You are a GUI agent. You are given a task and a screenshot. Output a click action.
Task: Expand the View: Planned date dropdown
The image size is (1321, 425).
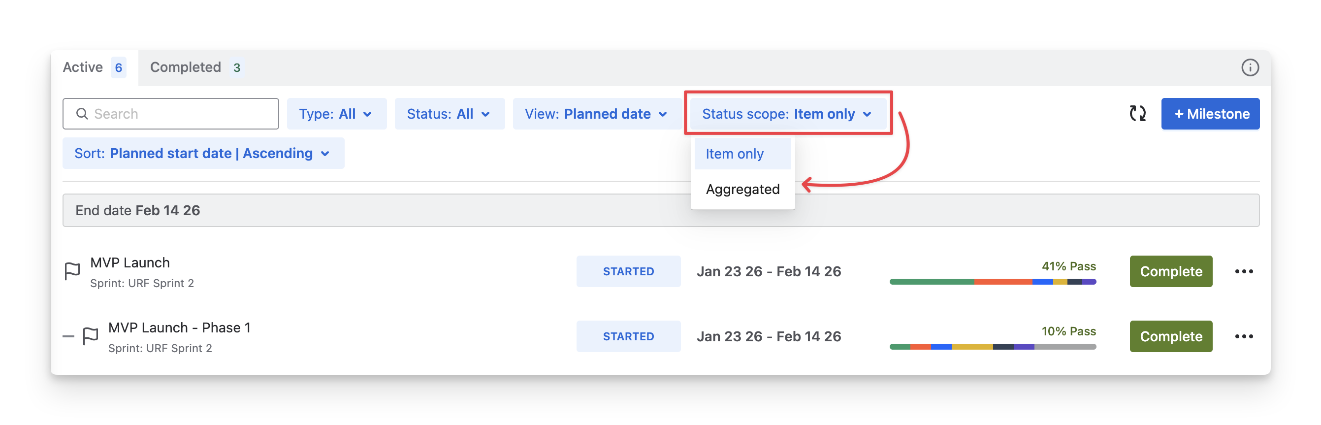pos(596,114)
